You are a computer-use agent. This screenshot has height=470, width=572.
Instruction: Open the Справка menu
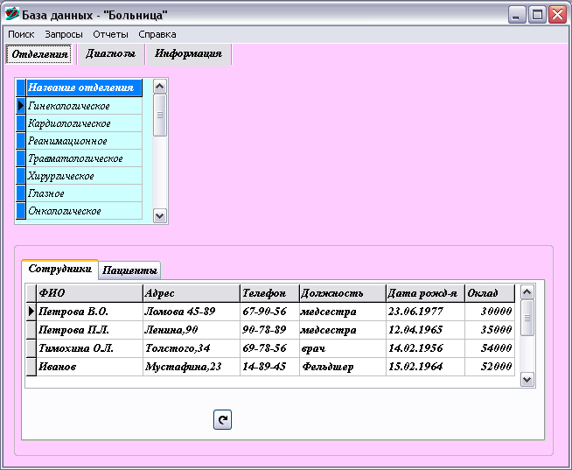157,34
